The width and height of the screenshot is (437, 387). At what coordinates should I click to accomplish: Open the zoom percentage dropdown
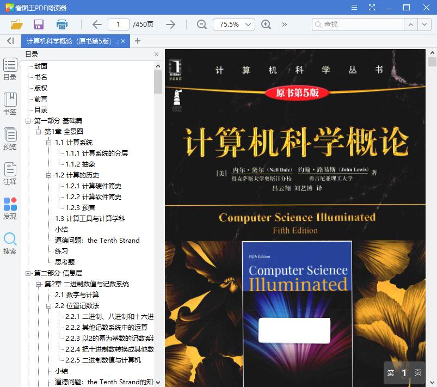[248, 24]
